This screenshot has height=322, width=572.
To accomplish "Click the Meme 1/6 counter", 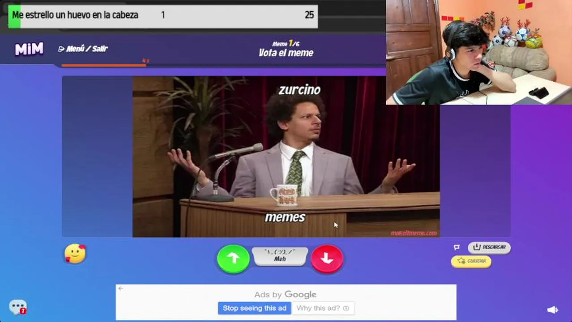I will pos(286,43).
